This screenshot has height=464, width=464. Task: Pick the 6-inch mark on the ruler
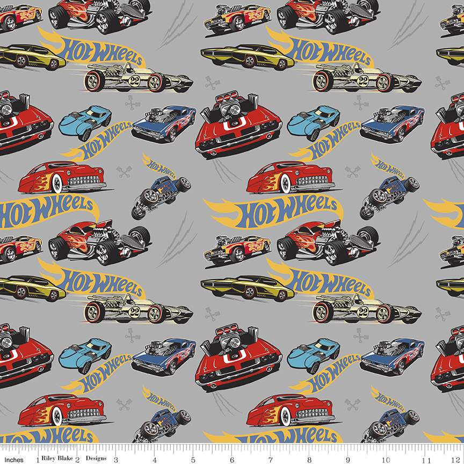tap(231, 460)
